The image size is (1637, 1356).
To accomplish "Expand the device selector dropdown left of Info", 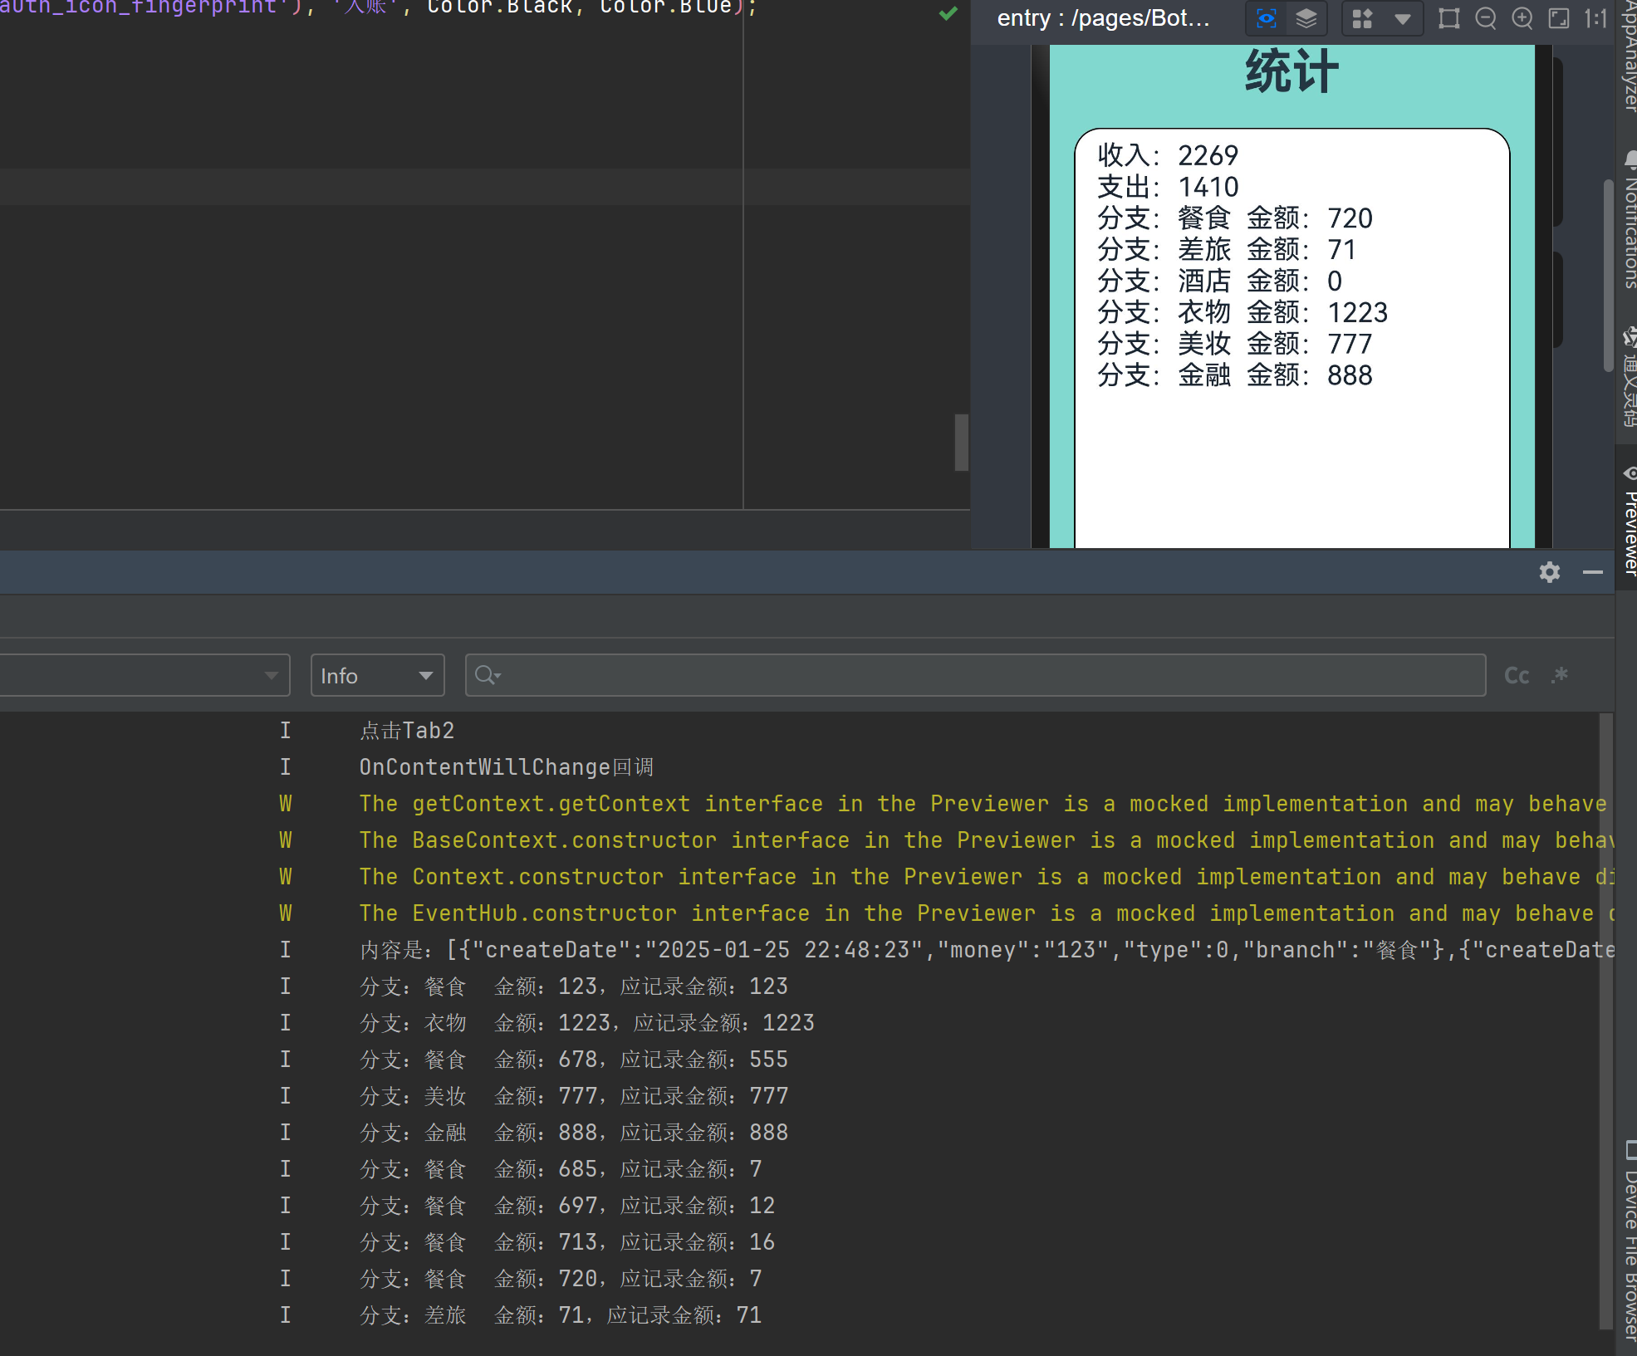I will pyautogui.click(x=271, y=675).
